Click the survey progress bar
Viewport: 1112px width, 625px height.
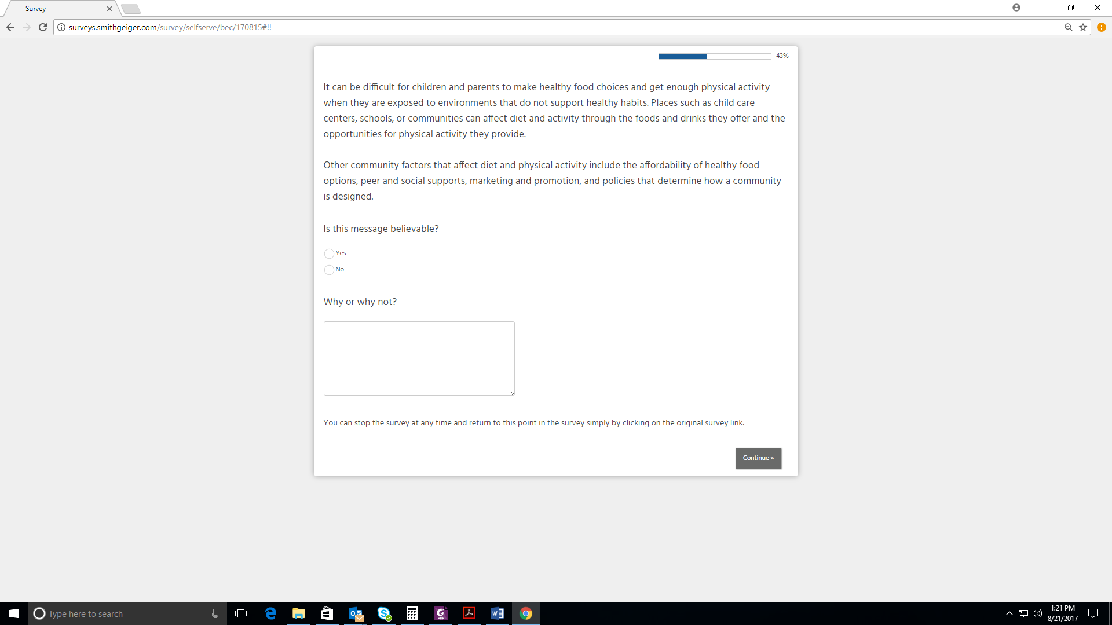pyautogui.click(x=714, y=56)
